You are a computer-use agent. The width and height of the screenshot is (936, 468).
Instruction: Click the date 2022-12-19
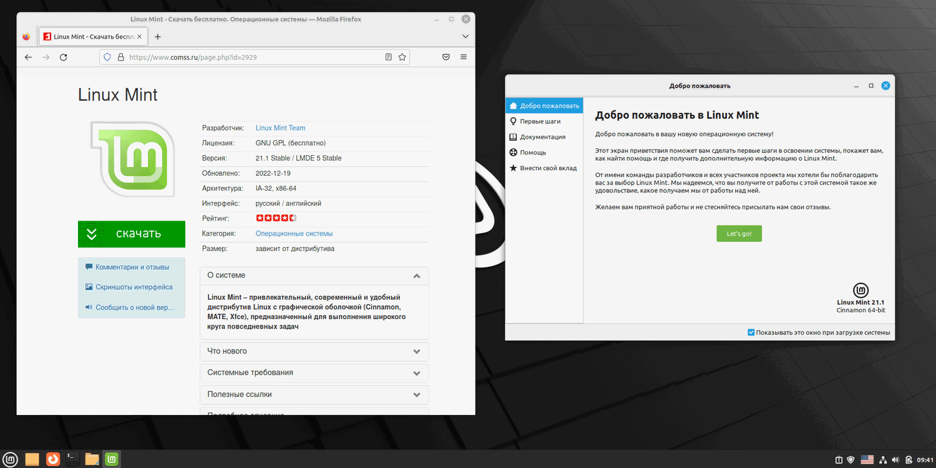(x=273, y=173)
